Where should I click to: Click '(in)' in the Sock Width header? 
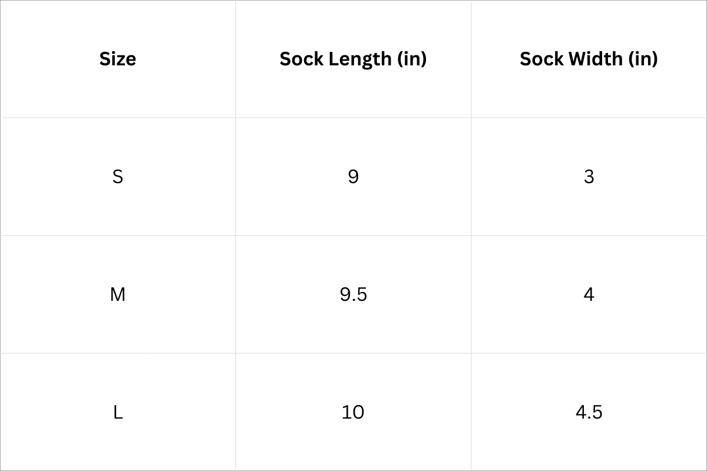click(x=643, y=59)
